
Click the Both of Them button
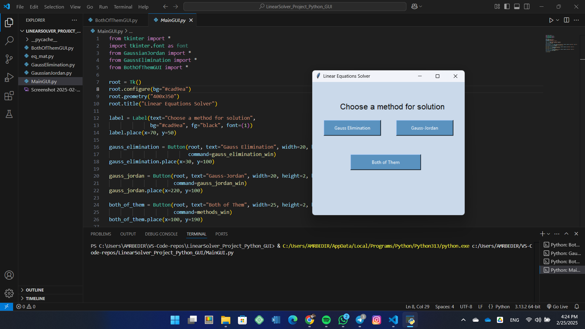click(385, 162)
